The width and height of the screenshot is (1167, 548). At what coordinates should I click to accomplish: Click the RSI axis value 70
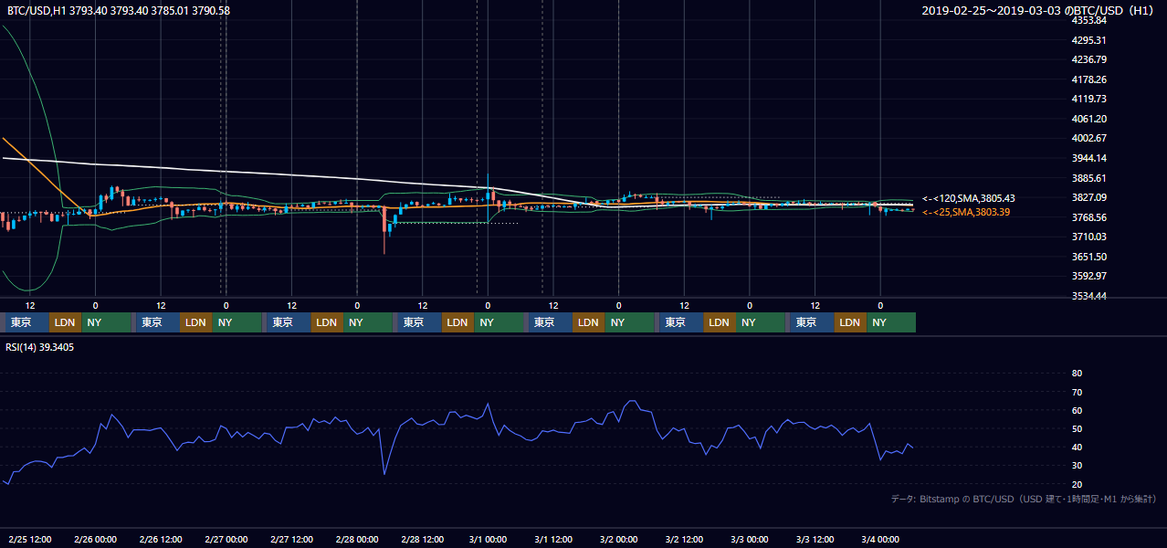[1077, 392]
